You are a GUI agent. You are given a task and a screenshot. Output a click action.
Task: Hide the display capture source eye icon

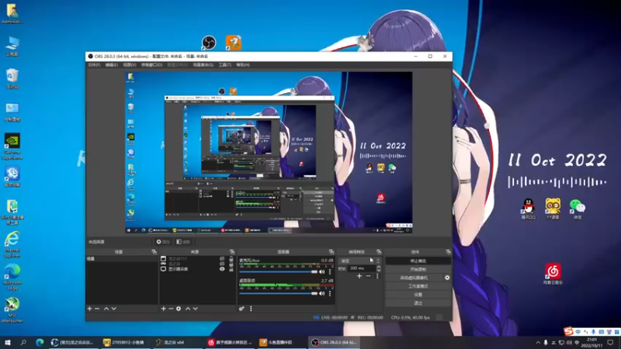coord(222,269)
